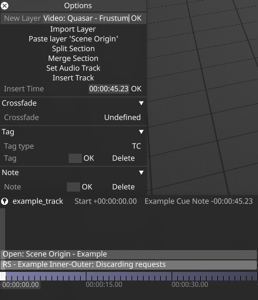Confirm New Layer with OK

[136, 18]
